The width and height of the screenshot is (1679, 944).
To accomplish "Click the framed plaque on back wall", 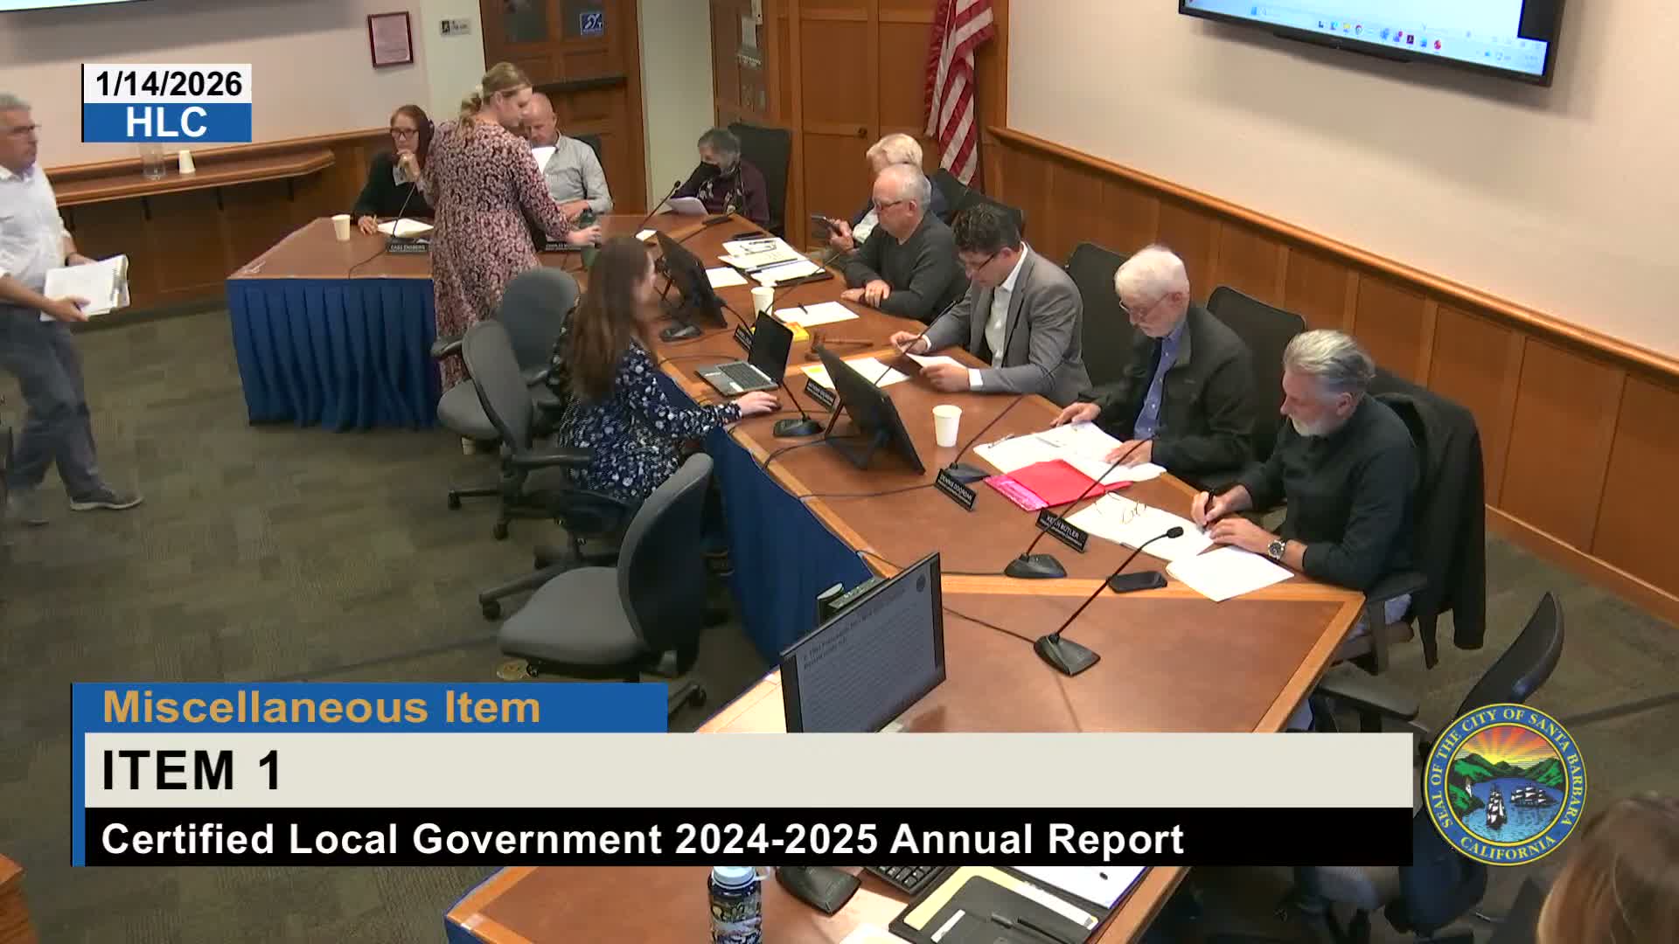I will coord(390,38).
